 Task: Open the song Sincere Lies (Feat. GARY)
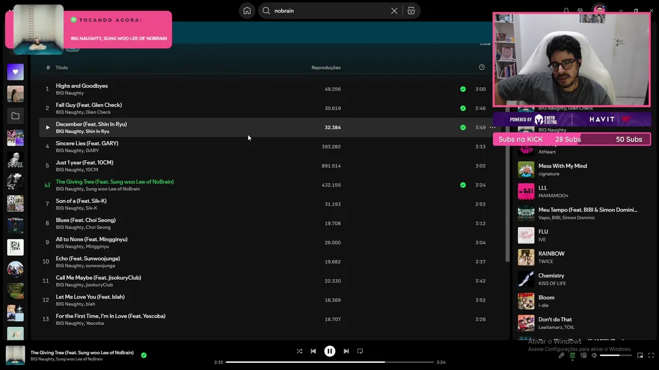coord(87,143)
